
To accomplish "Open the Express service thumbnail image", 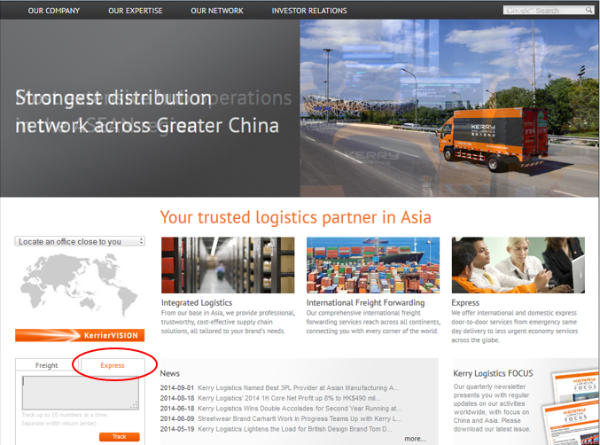I will (x=518, y=265).
